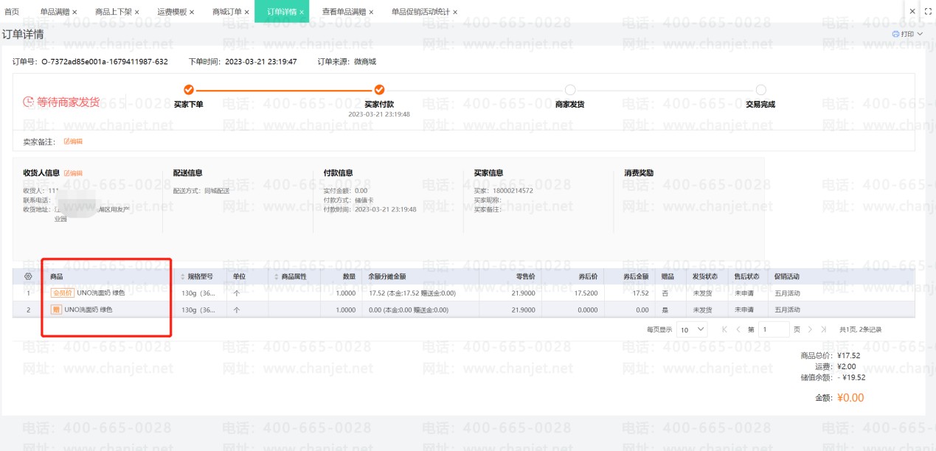Viewport: 936px width, 451px height.
Task: Click the printer icon beside 打印
Action: point(895,34)
